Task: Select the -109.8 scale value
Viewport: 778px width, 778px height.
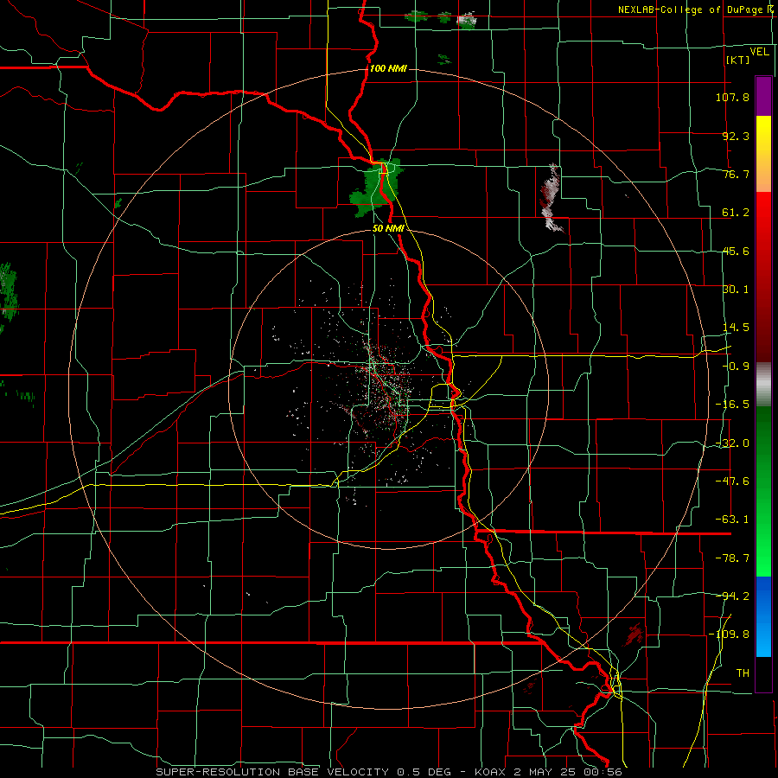Action: (x=729, y=635)
